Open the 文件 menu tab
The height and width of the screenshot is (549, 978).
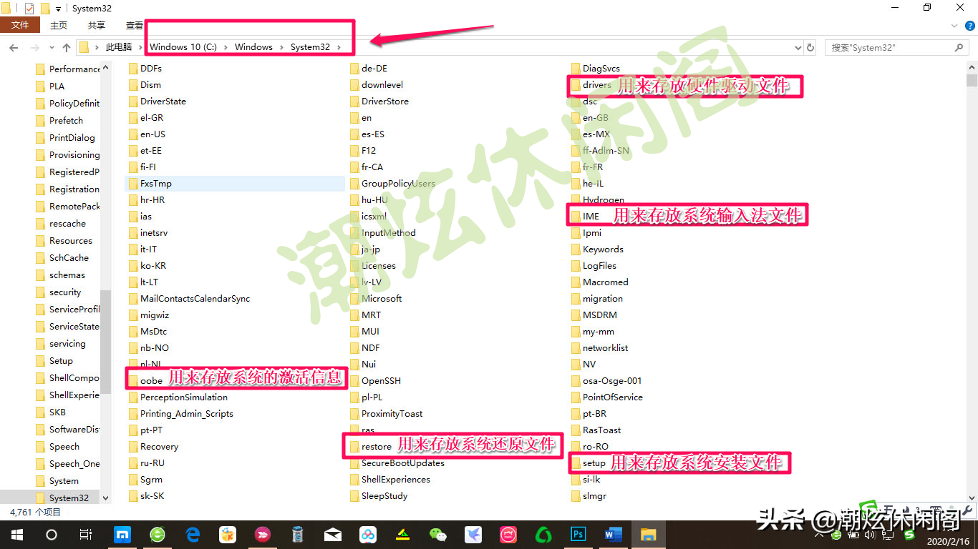tap(20, 25)
